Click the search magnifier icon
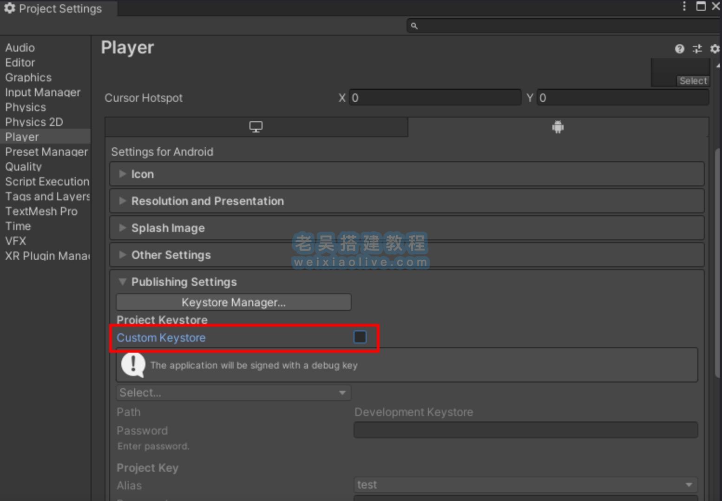722x501 pixels. [x=414, y=26]
